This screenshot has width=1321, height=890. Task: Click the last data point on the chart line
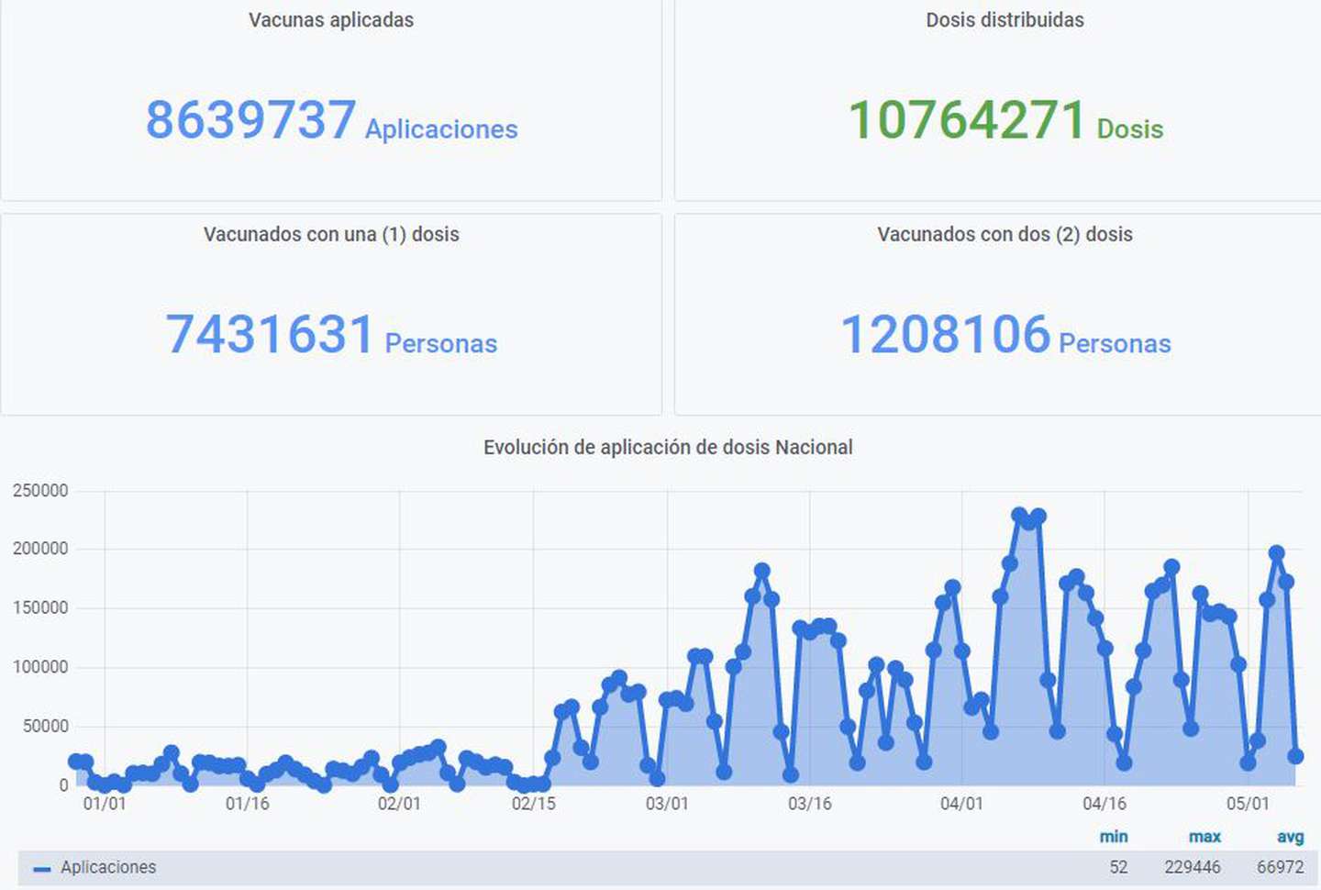pos(1295,756)
